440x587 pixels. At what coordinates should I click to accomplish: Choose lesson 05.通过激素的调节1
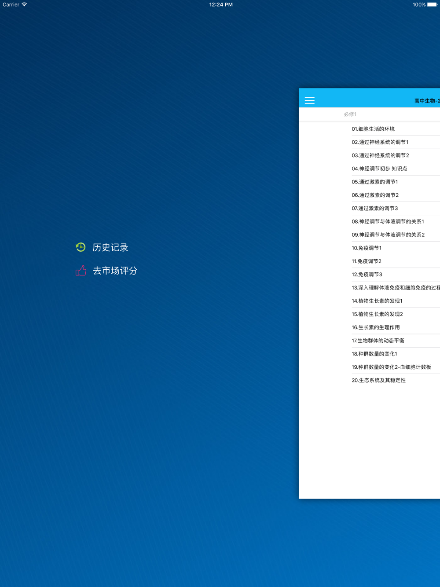click(x=375, y=182)
